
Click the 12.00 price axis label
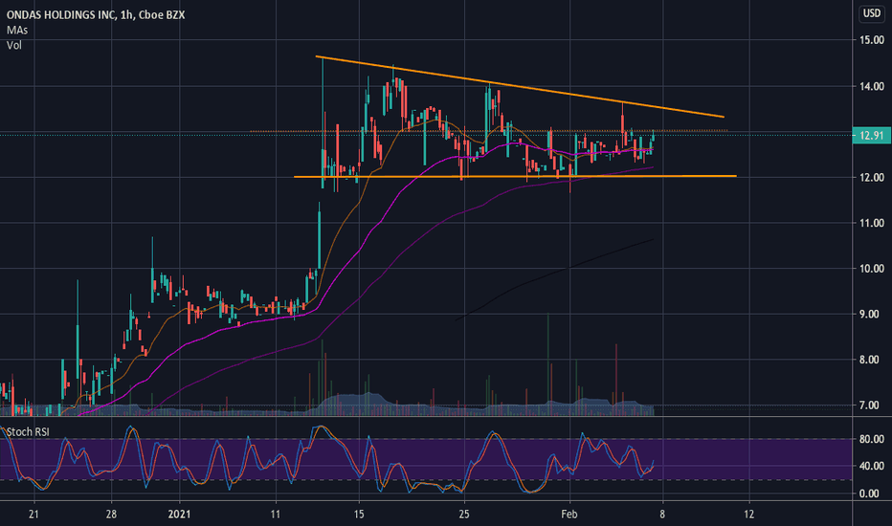(x=872, y=178)
